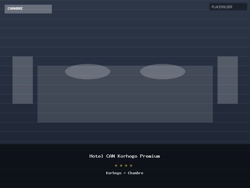The image size is (250, 188).
Task: Click the word "Hotel" in the title
Action: [96, 156]
